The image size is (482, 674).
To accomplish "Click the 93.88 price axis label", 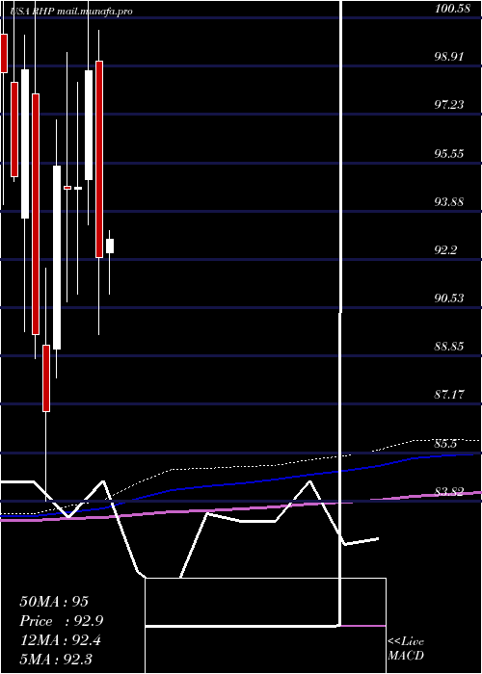I will (x=449, y=201).
